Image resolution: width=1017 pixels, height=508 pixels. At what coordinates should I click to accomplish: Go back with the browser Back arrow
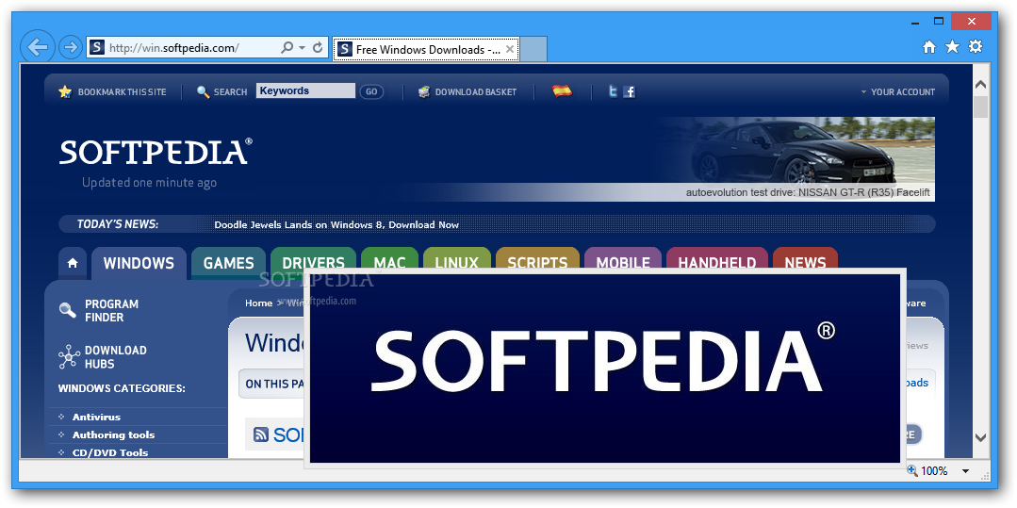(38, 47)
